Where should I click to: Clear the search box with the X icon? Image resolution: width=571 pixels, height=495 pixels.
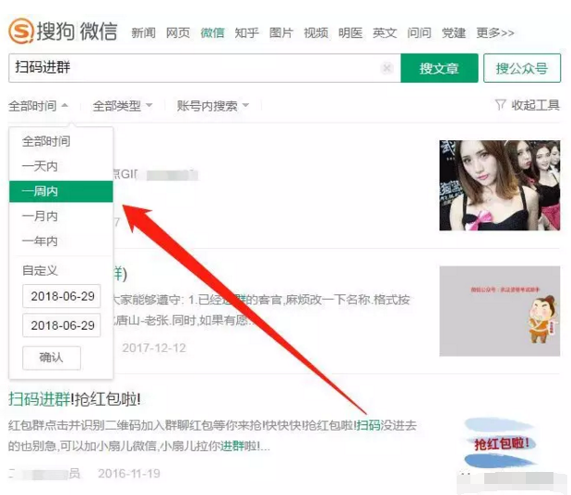[387, 68]
